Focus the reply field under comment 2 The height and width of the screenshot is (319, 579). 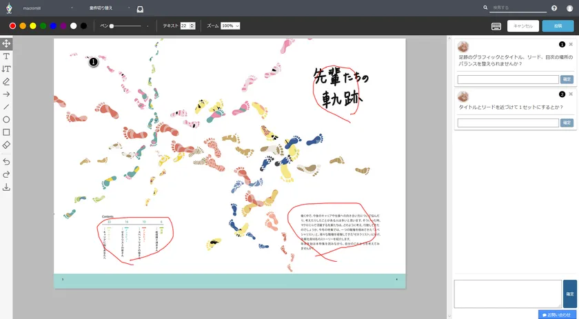pyautogui.click(x=508, y=123)
